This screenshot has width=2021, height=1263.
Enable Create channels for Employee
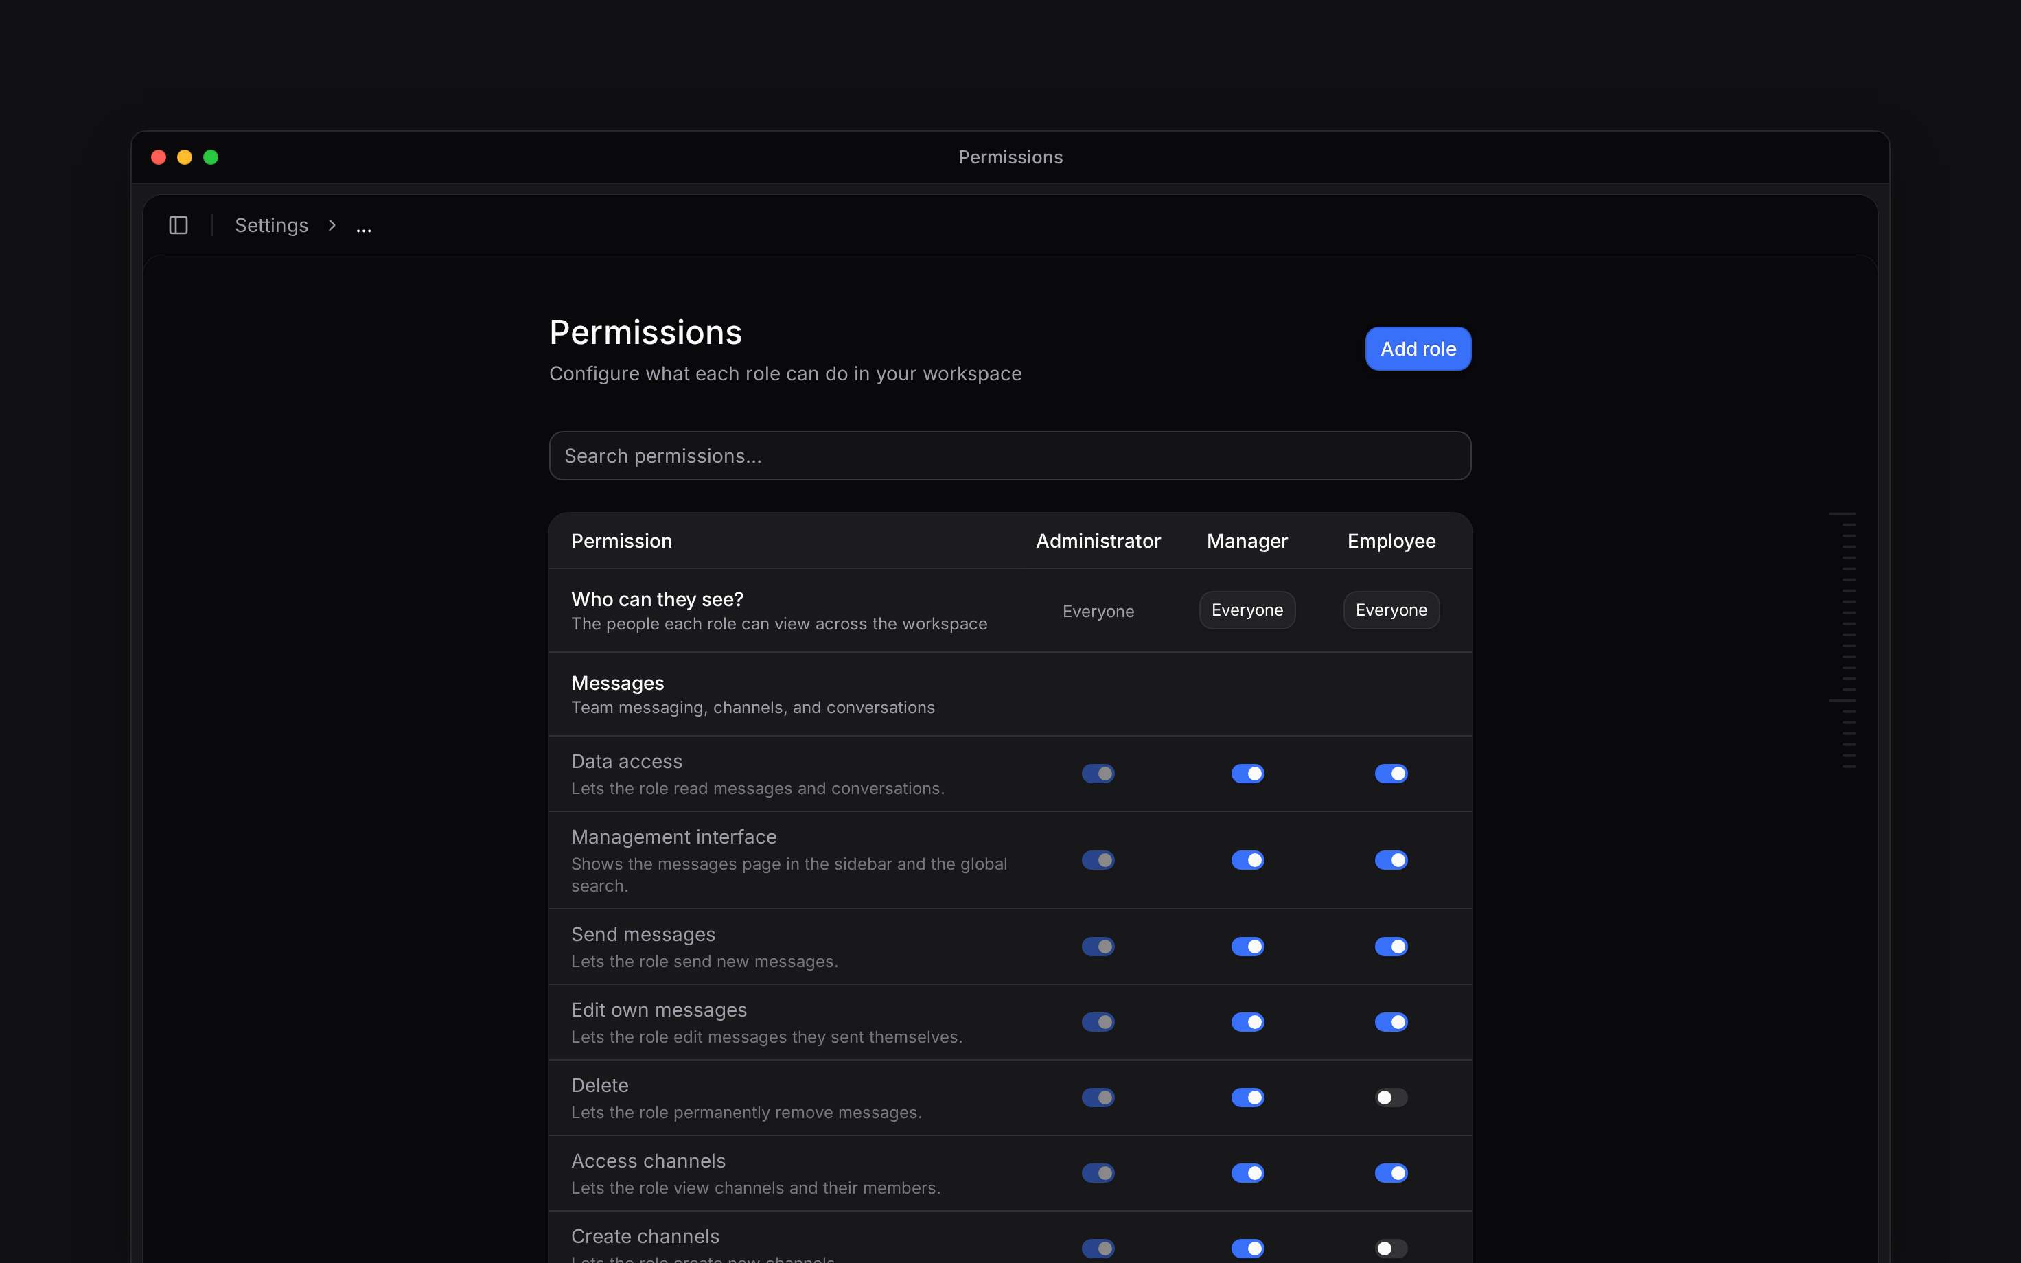(1391, 1248)
